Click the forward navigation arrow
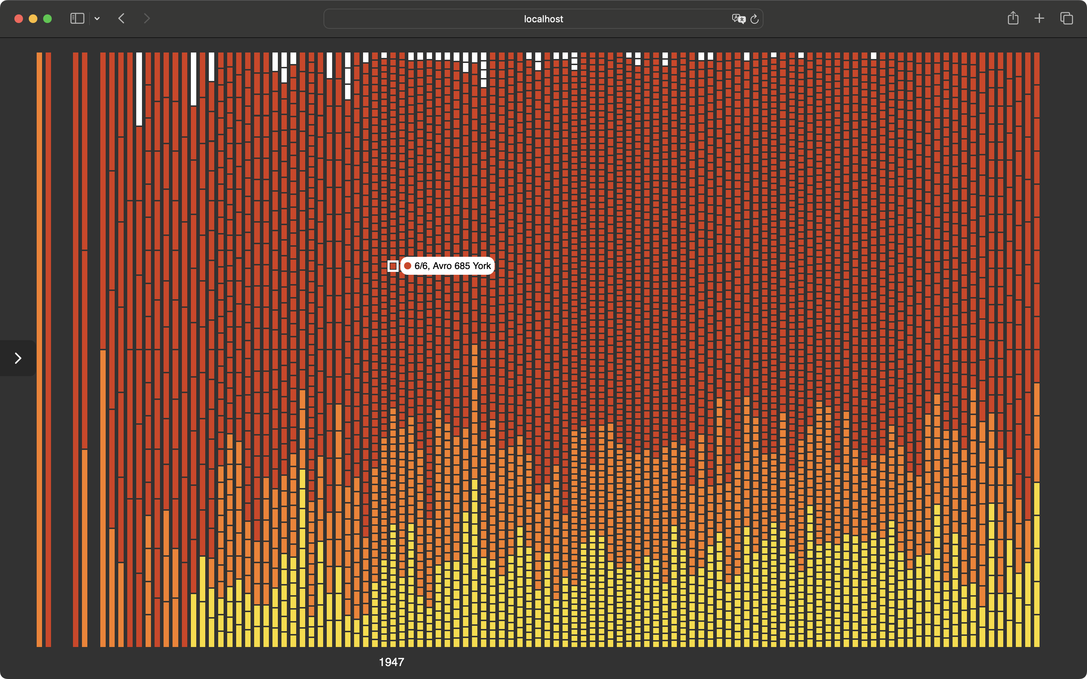The height and width of the screenshot is (679, 1087). 146,18
